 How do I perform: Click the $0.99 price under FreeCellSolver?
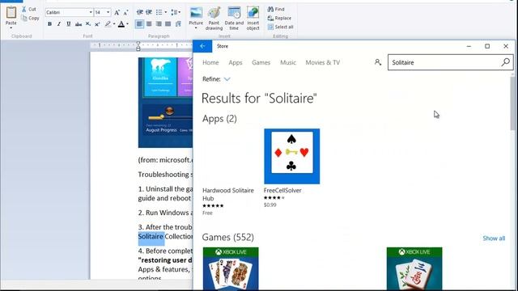pyautogui.click(x=270, y=205)
